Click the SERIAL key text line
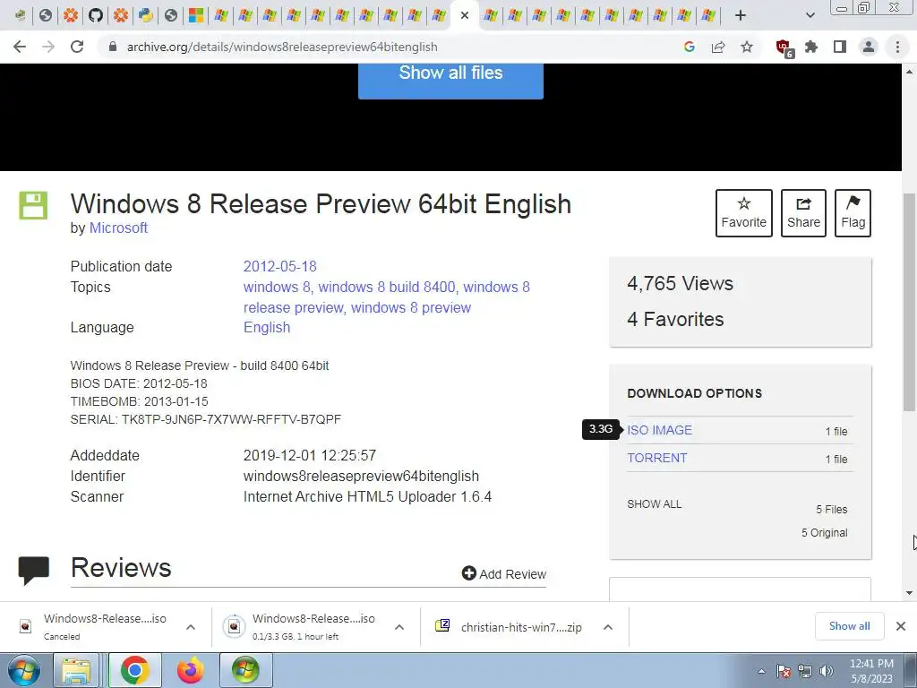 [205, 419]
